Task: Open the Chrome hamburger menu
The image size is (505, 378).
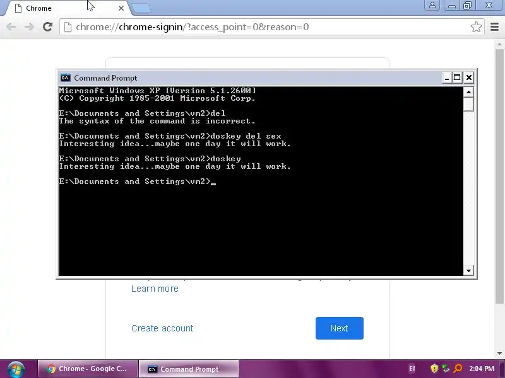Action: (x=495, y=27)
